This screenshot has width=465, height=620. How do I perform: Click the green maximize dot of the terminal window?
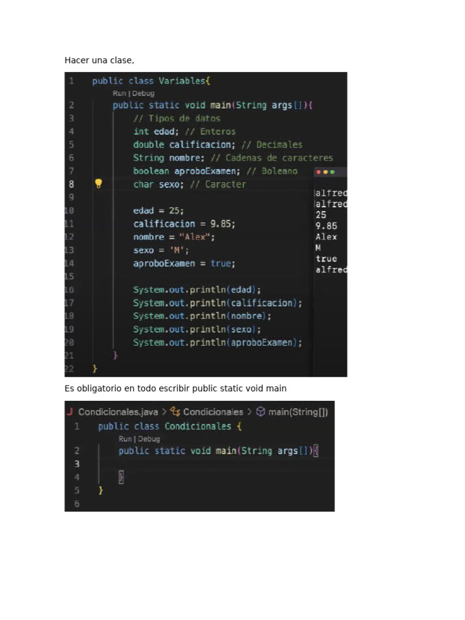click(x=332, y=172)
